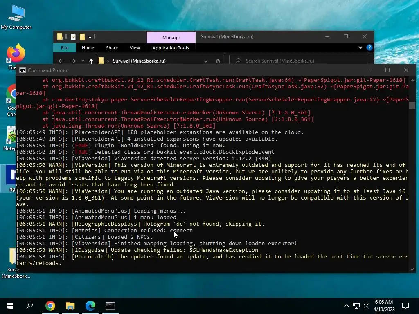
Task: Click the 'detected server version: 1.12.2 (340)' line
Action: pyautogui.click(x=144, y=158)
